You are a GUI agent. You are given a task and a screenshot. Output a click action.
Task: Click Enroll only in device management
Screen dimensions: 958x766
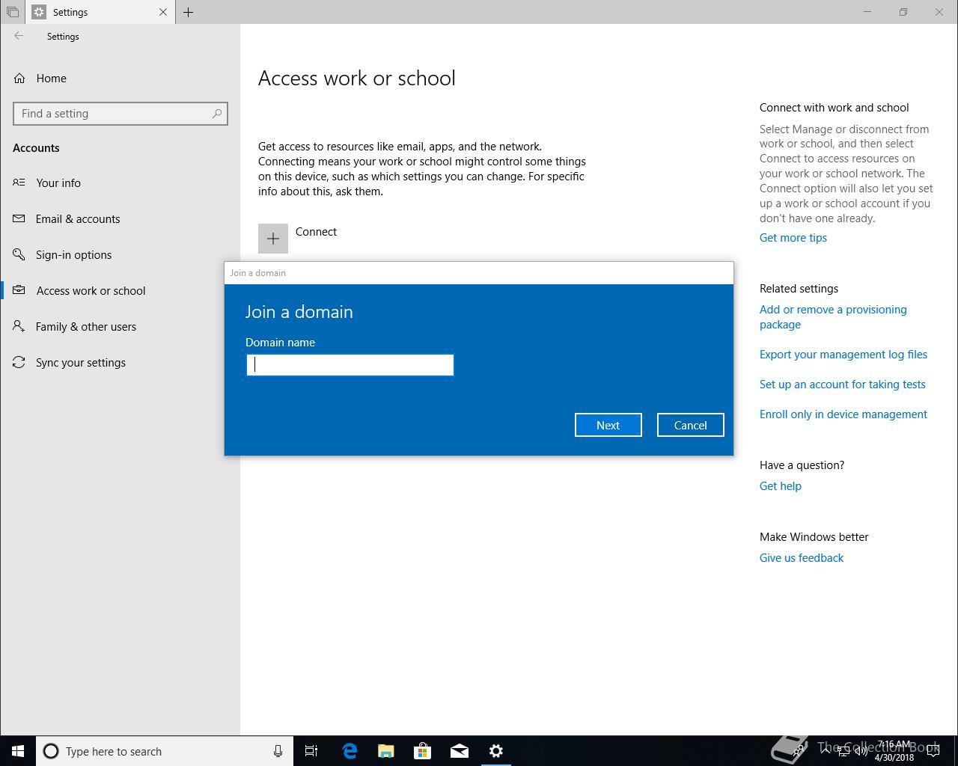[843, 414]
